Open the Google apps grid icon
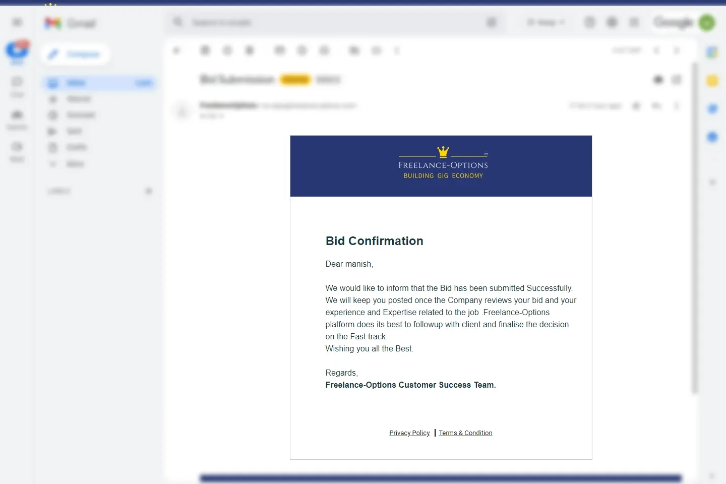726x484 pixels. [x=634, y=22]
